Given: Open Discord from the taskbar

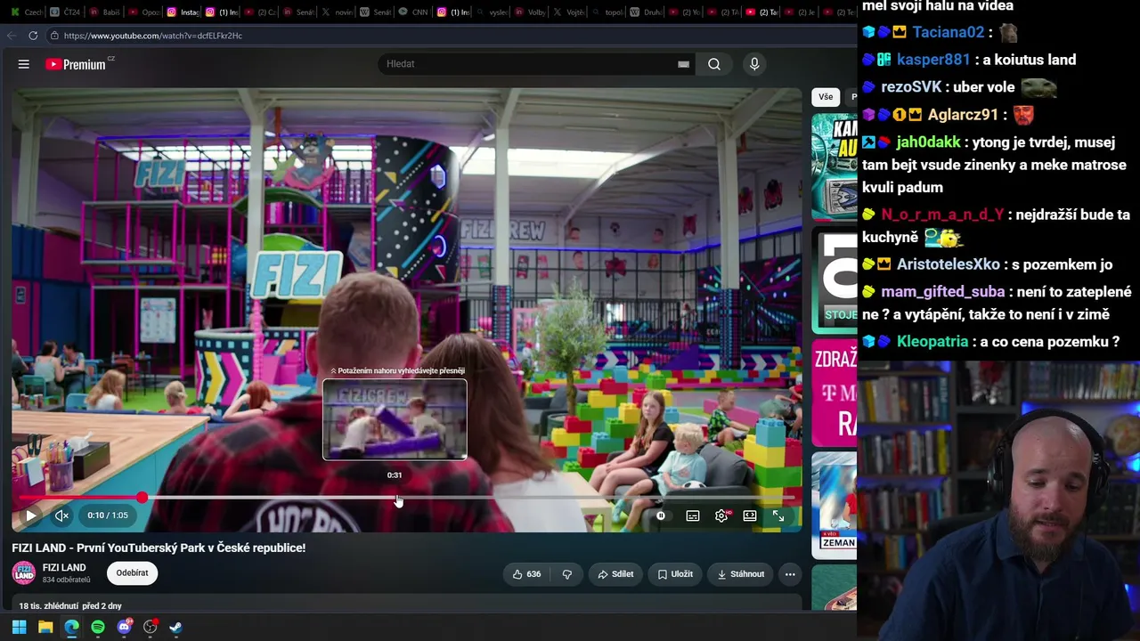Looking at the screenshot, I should click(124, 627).
